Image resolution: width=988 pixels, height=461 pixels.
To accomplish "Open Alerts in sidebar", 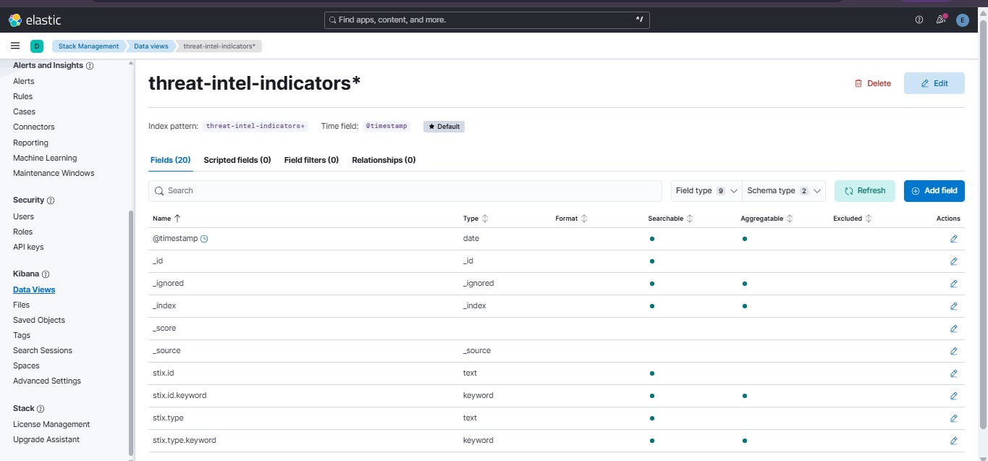I will pyautogui.click(x=24, y=82).
